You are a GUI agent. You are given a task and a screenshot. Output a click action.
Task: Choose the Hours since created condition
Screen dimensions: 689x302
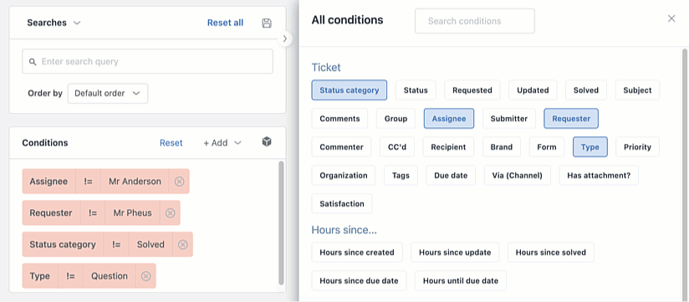(357, 253)
